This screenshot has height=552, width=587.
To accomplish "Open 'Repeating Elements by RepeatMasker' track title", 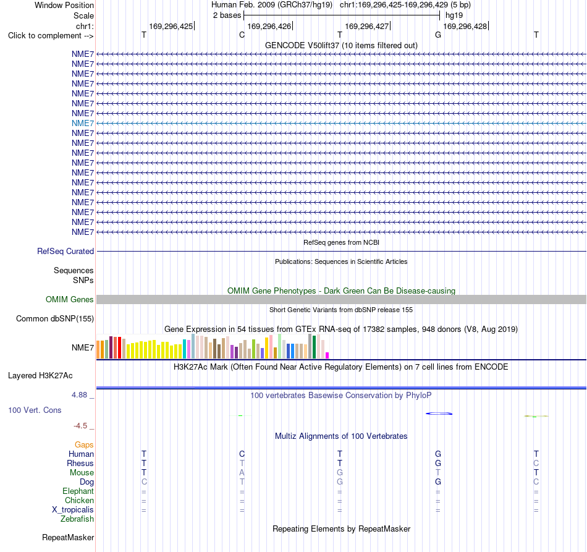I will (x=341, y=529).
